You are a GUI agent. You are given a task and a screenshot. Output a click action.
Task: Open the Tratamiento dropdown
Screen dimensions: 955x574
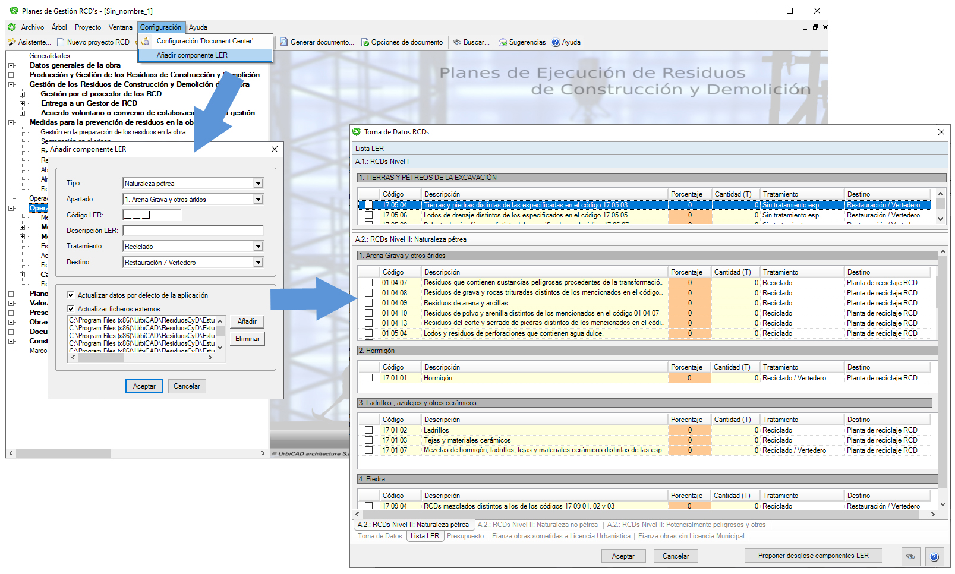tap(258, 247)
